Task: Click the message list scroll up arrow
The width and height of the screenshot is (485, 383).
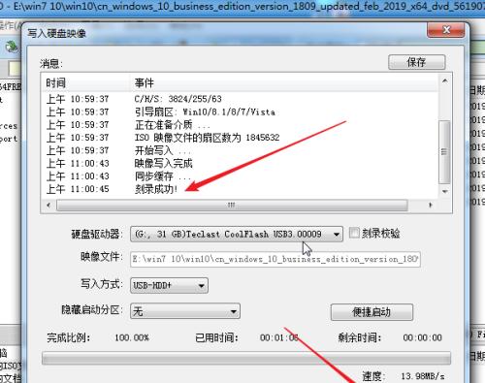Action: tap(445, 80)
